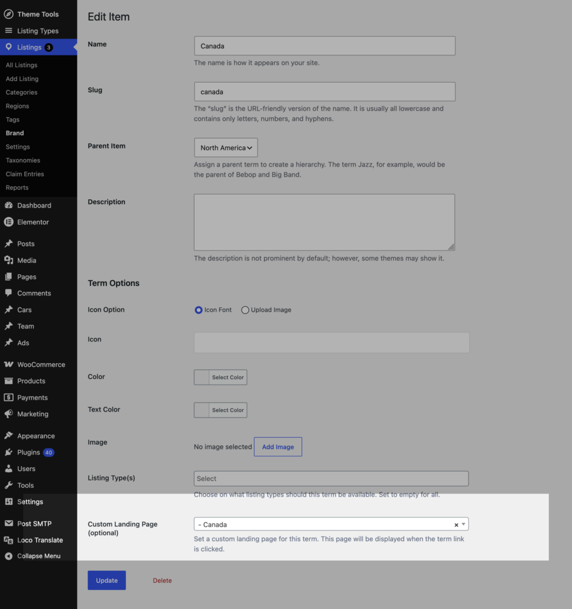The height and width of the screenshot is (609, 572).
Task: Select the Upload Image radio option
Action: coord(245,310)
